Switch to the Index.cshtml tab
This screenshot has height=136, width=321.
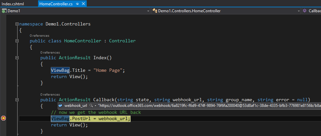tap(13, 4)
